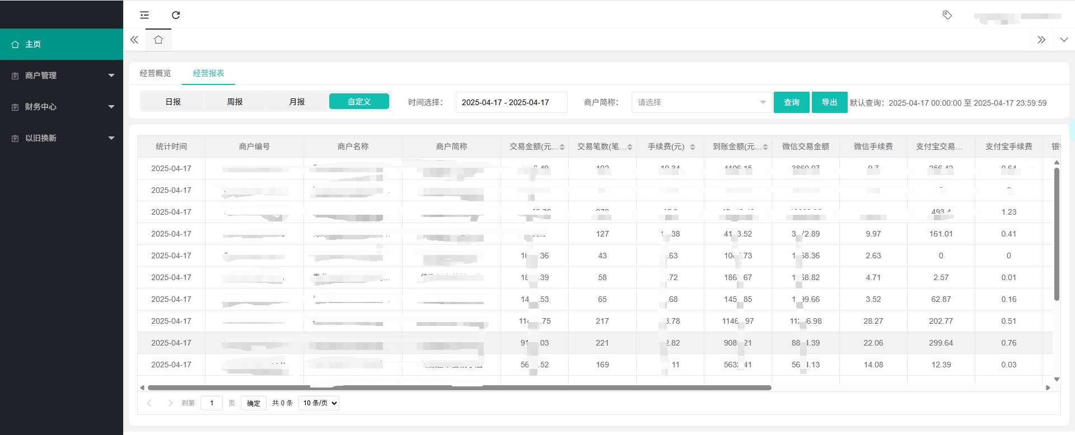Open the 商户简称 dropdown selector

(x=701, y=102)
